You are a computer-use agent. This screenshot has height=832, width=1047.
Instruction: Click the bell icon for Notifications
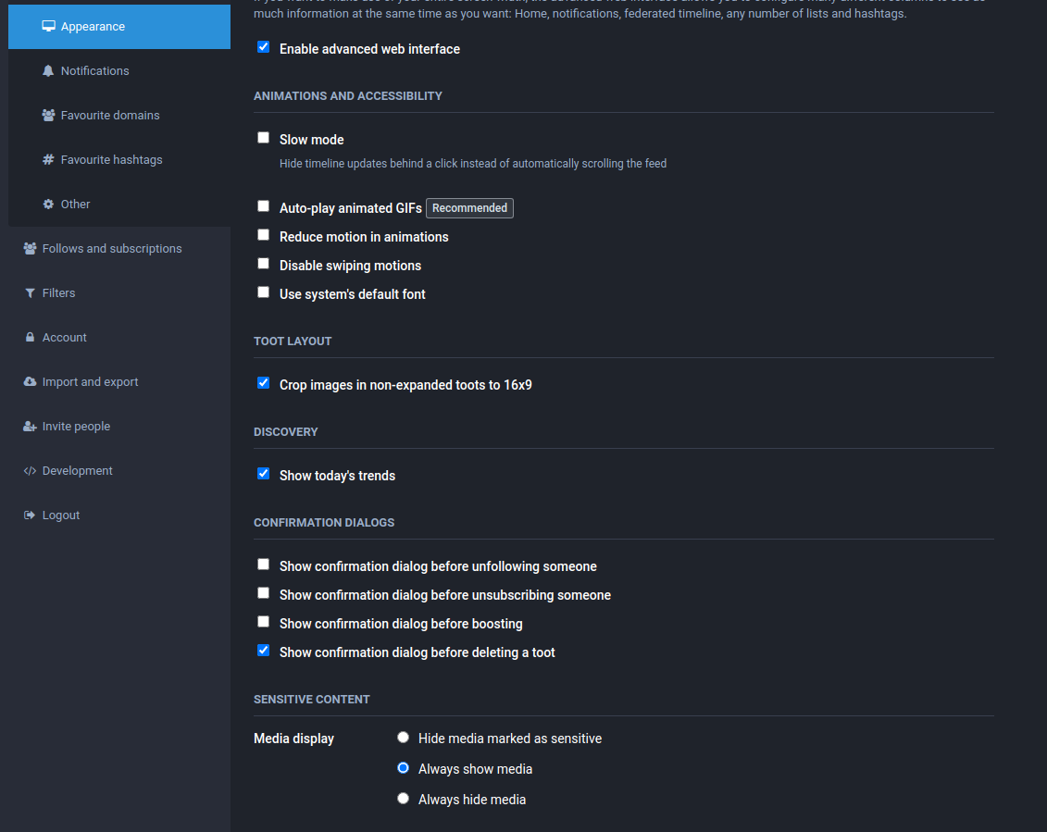(x=48, y=71)
